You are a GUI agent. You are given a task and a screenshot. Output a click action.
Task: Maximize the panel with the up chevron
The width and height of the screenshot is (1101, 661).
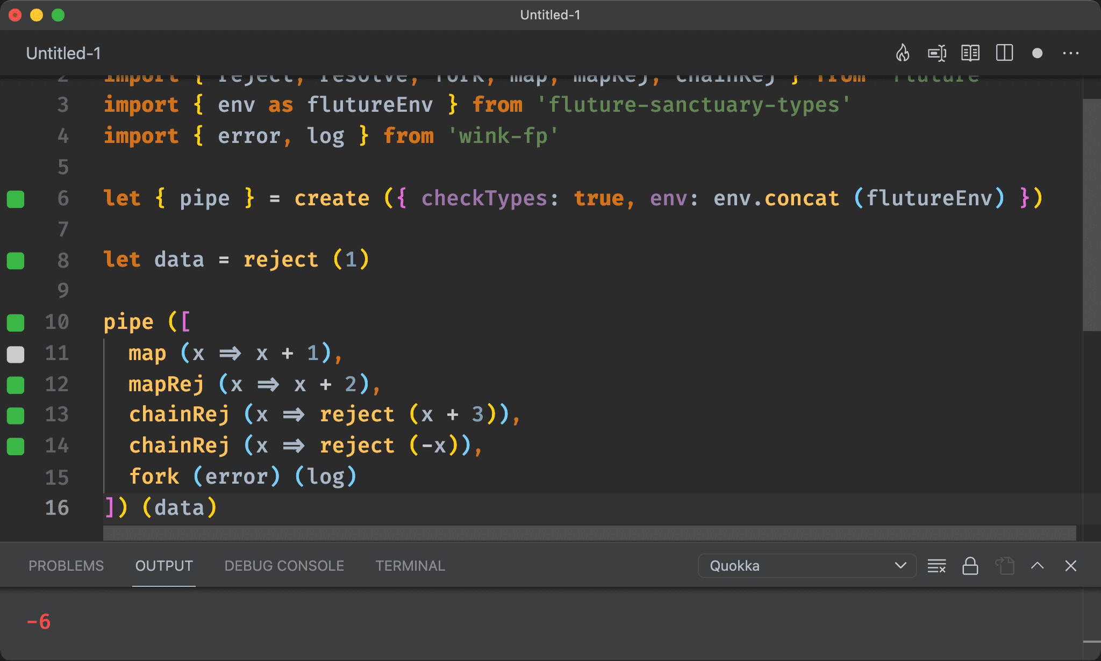tap(1038, 565)
